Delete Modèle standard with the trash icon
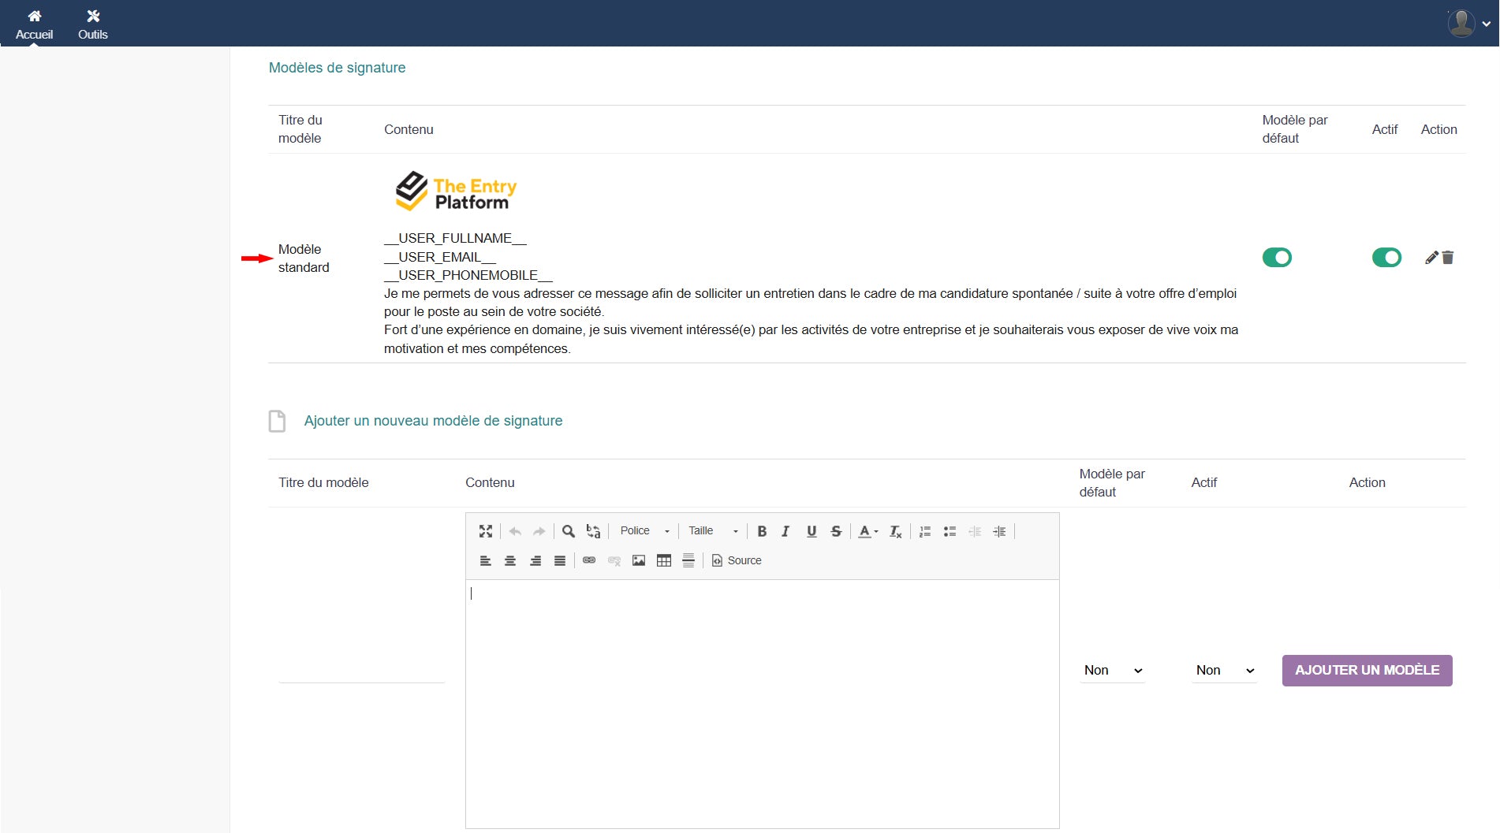This screenshot has height=833, width=1500. coord(1448,258)
